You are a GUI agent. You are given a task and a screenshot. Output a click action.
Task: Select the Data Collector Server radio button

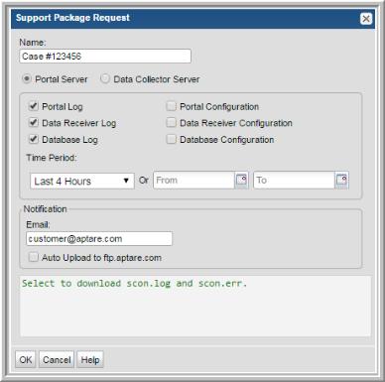pyautogui.click(x=105, y=78)
